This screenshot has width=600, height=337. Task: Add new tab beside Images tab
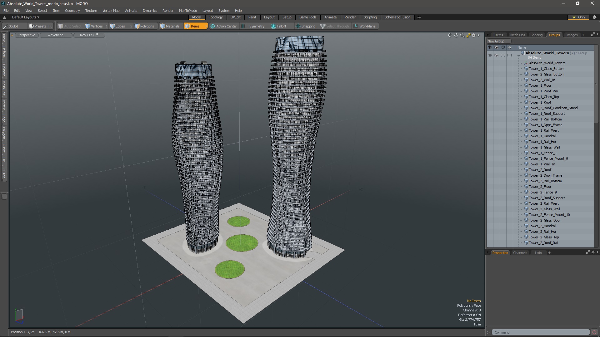click(583, 35)
